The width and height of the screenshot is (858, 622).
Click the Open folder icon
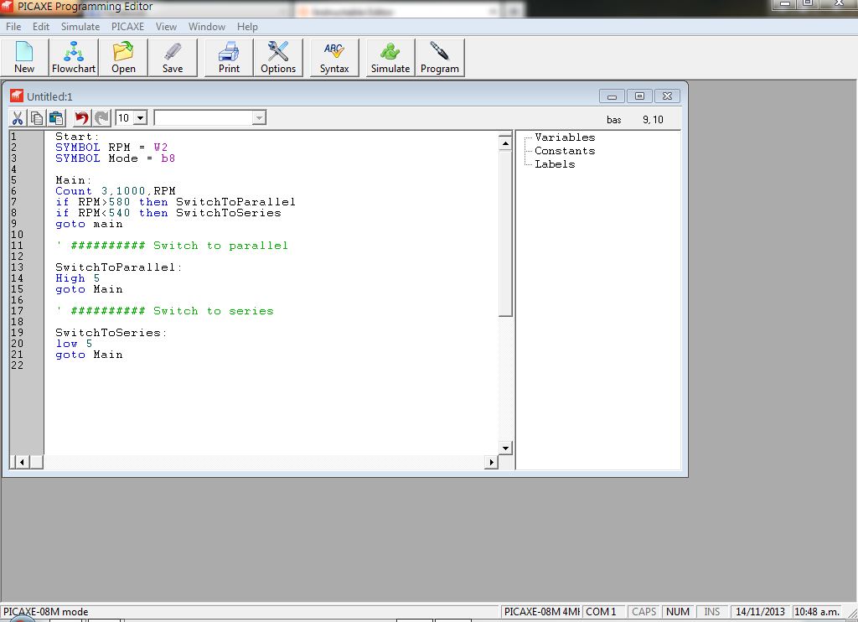pos(123,58)
